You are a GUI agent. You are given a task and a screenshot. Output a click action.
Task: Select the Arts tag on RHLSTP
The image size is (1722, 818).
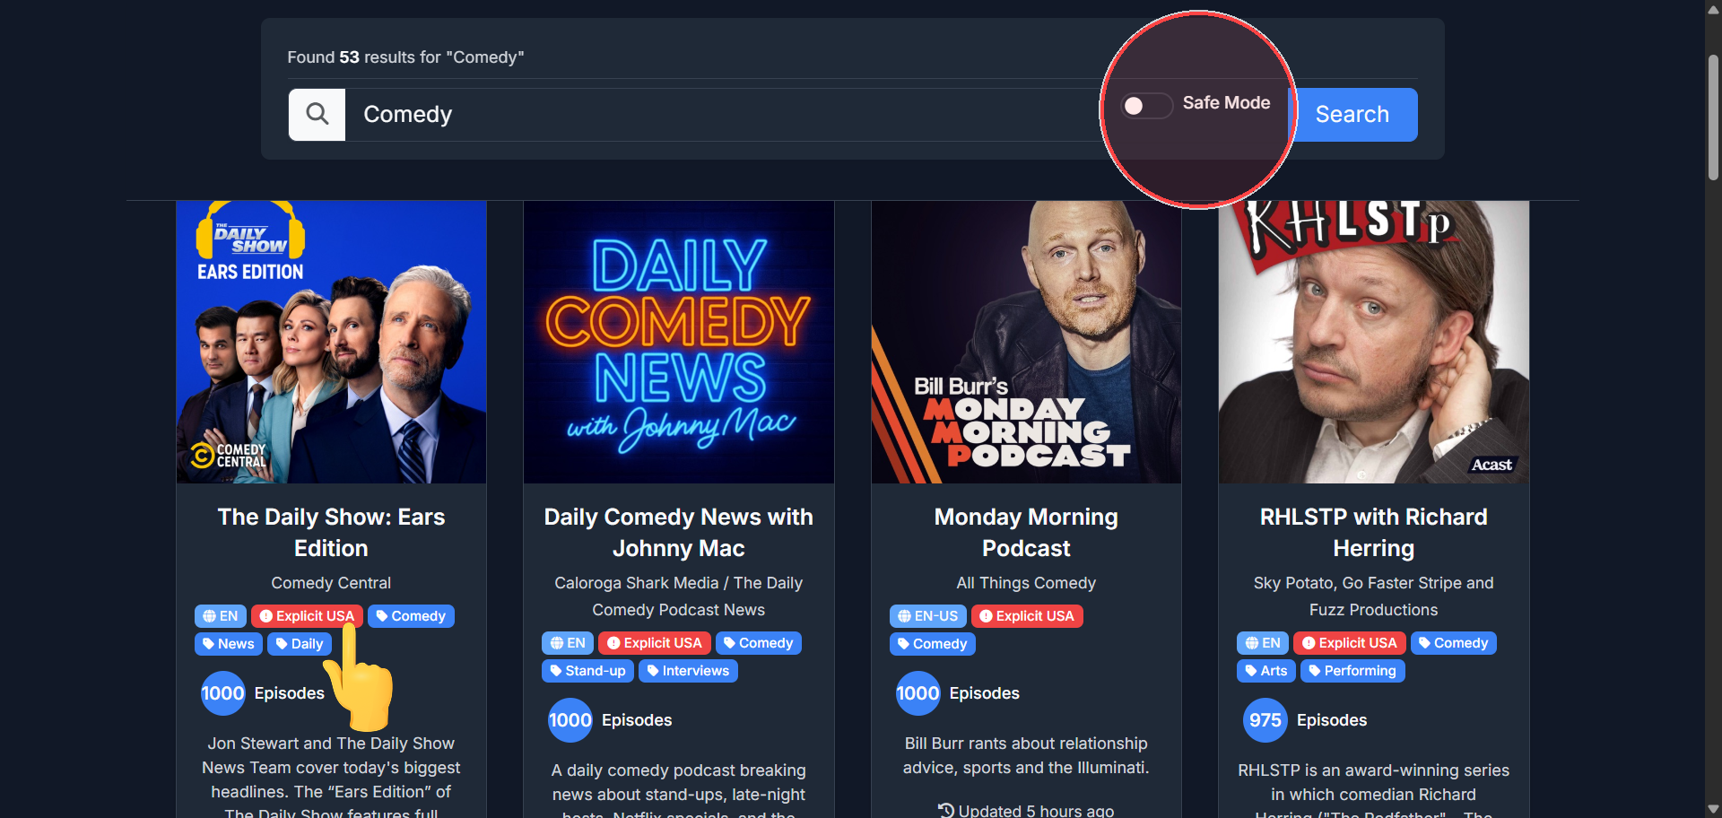pos(1265,671)
